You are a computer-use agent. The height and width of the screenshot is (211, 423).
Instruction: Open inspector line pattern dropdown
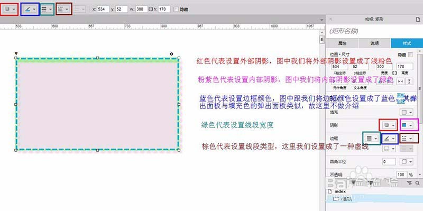pos(407,139)
